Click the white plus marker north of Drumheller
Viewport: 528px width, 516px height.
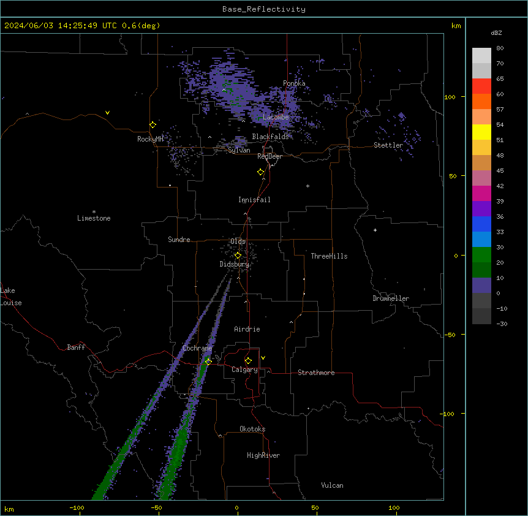point(375,230)
